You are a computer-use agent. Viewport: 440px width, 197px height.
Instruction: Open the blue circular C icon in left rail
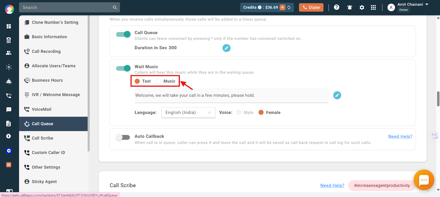(9, 151)
